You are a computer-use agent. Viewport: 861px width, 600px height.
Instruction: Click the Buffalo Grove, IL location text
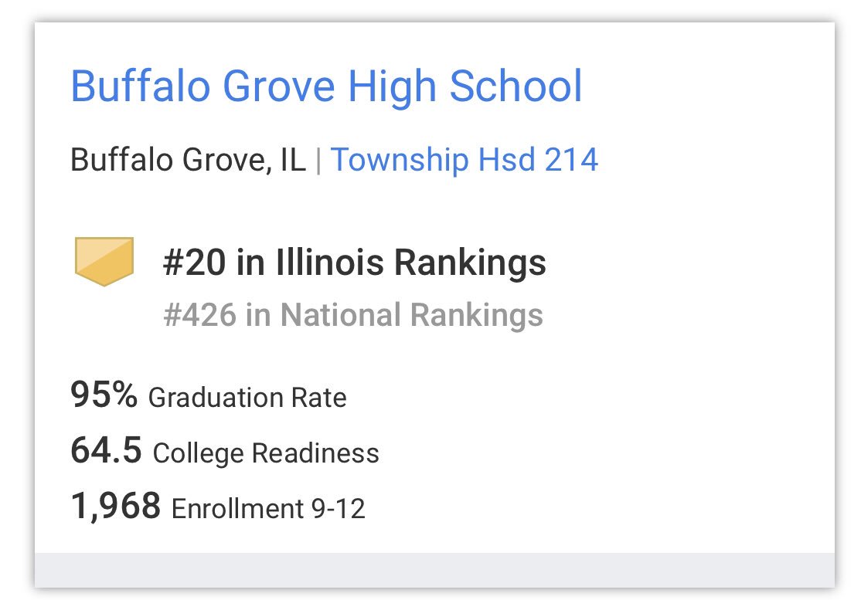[188, 160]
